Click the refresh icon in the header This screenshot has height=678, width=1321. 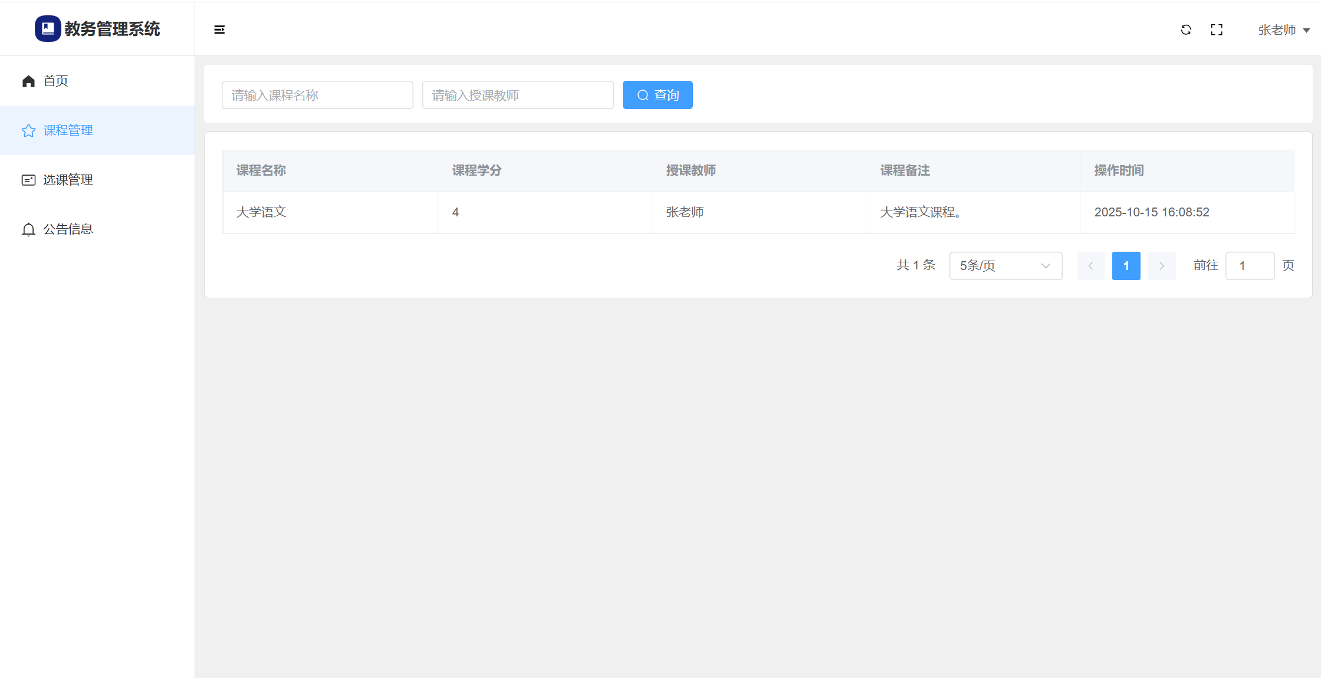click(x=1186, y=29)
